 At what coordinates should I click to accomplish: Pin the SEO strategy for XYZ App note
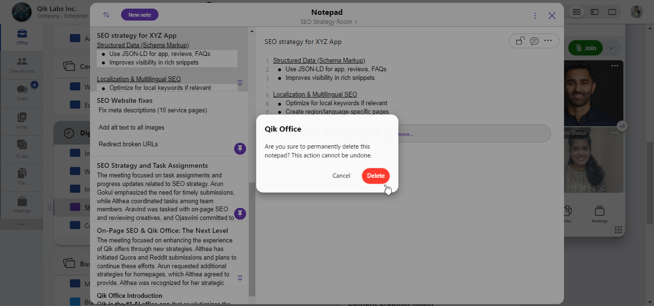pos(240,84)
